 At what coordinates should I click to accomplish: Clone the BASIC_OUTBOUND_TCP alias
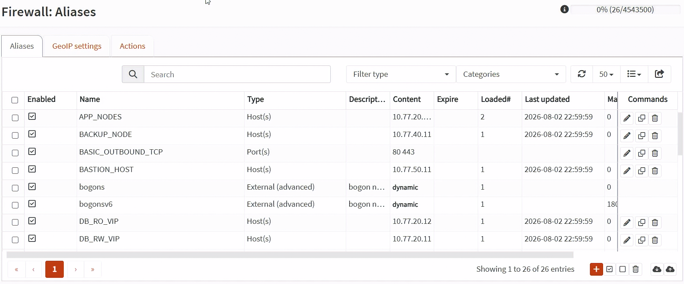(641, 153)
